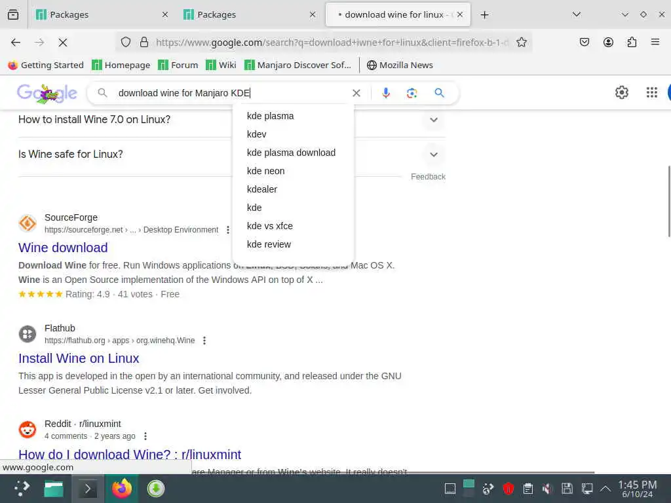Open the green download app in taskbar
Viewport: 671px width, 503px height.
coord(156,489)
